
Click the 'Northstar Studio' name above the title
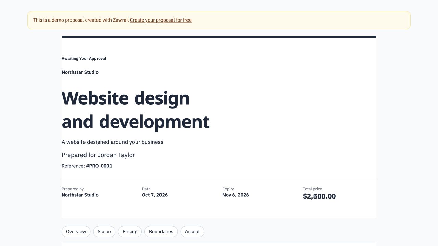80,72
